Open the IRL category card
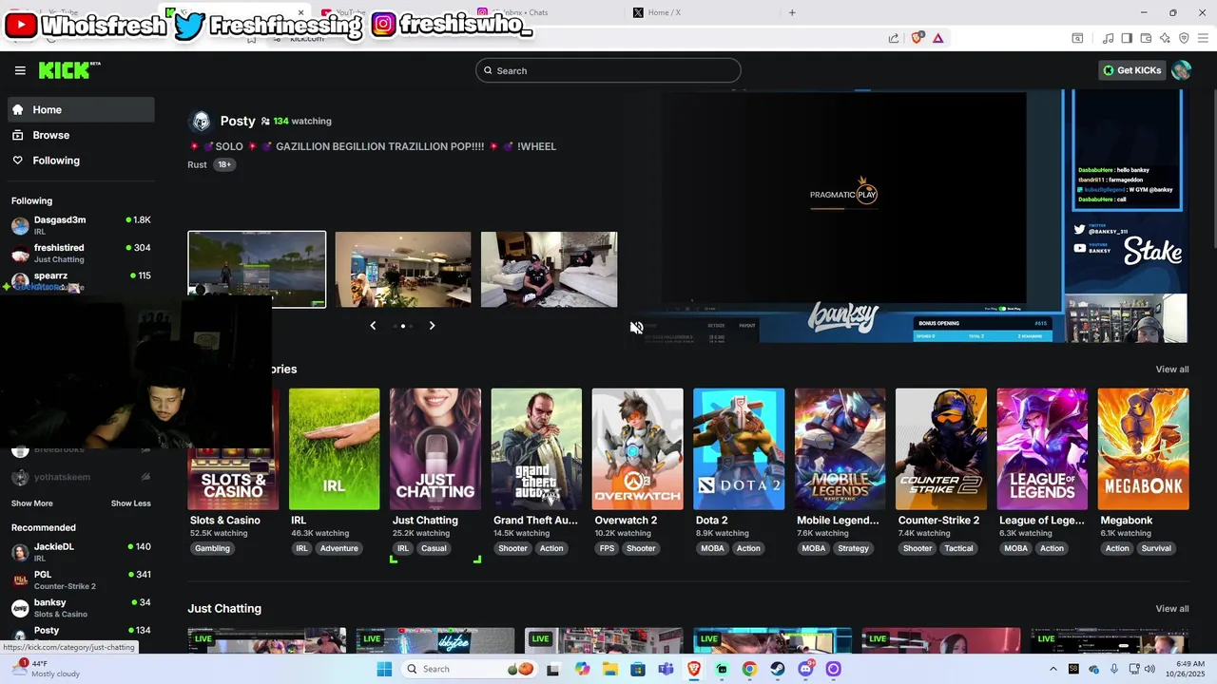 coord(334,449)
